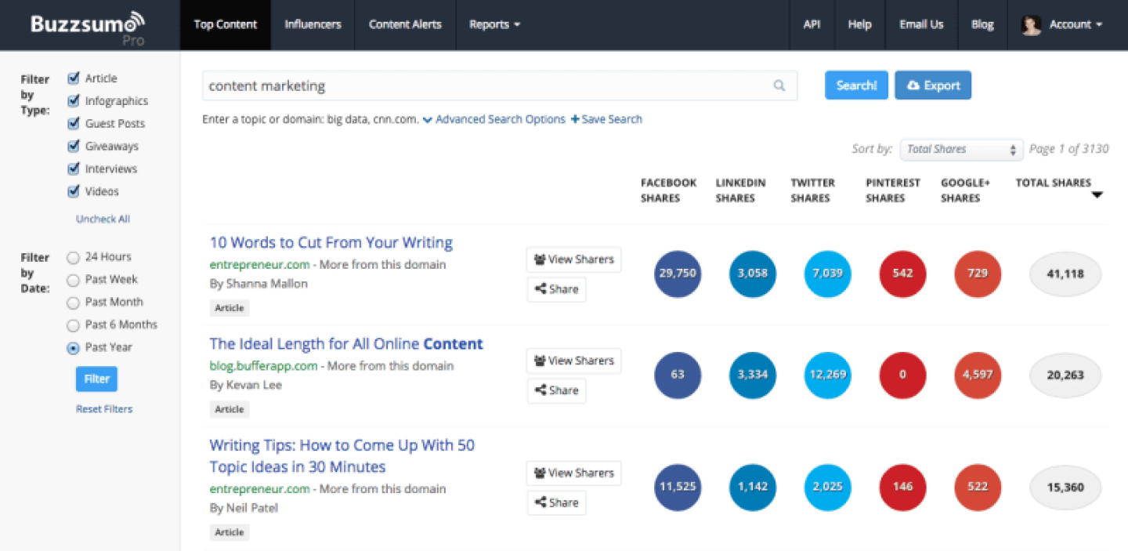Screen dimensions: 1128x551
Task: Click the Buzzsumo Pro logo
Action: 88,27
